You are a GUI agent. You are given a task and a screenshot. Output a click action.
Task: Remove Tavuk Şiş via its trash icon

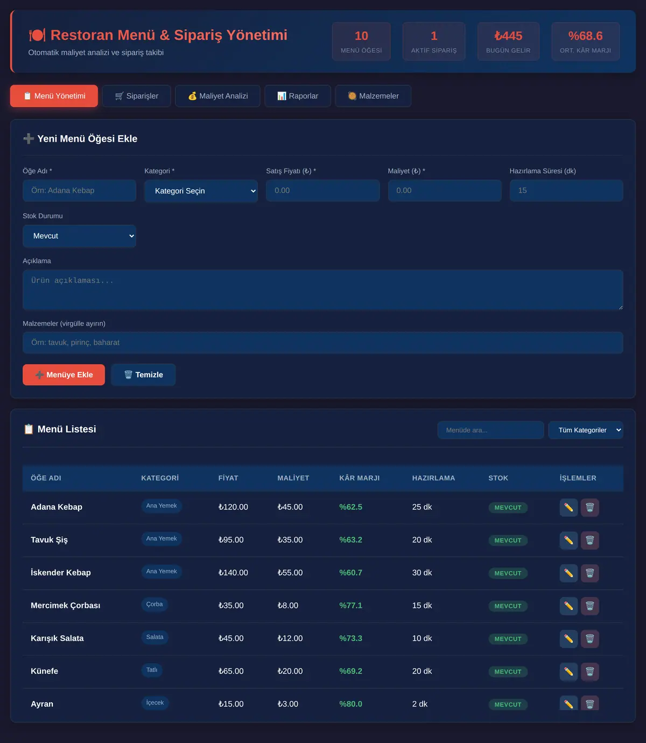pos(590,540)
